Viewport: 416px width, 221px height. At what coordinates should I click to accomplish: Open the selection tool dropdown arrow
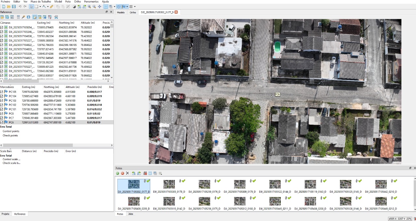(x=40, y=7)
